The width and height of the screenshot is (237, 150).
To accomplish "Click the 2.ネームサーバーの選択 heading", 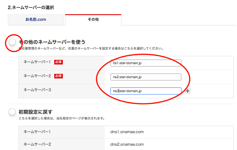I will pos(31,7).
